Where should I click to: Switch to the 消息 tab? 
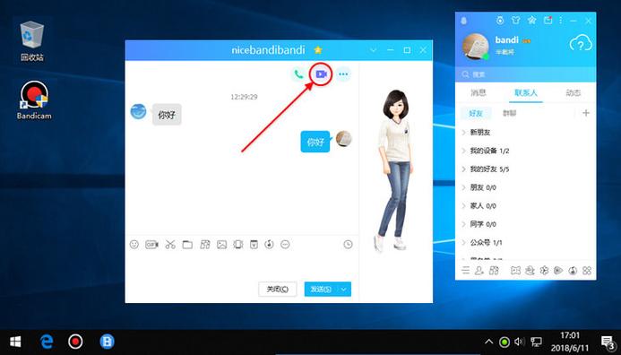click(478, 92)
